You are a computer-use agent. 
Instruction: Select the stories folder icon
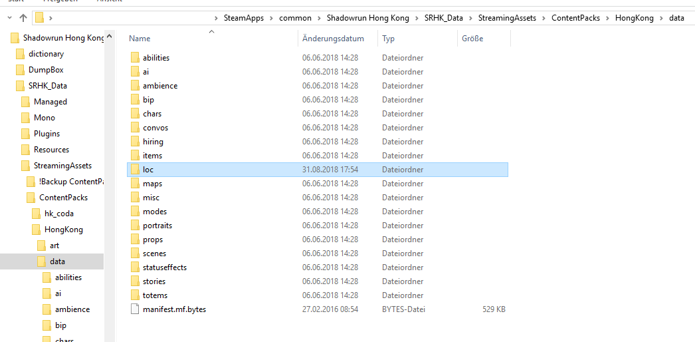click(x=135, y=281)
